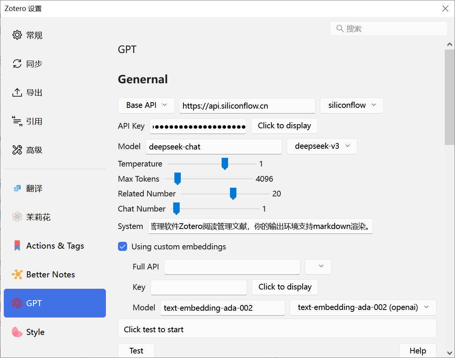The width and height of the screenshot is (455, 358).
Task: Close the Zotero settings window
Action: point(445,8)
